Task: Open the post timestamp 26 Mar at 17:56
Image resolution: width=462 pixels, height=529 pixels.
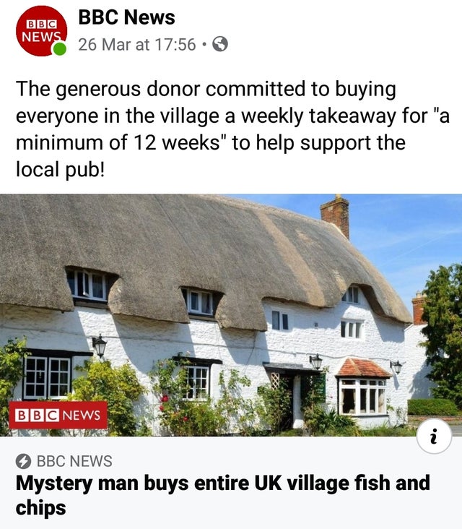Action: (137, 45)
